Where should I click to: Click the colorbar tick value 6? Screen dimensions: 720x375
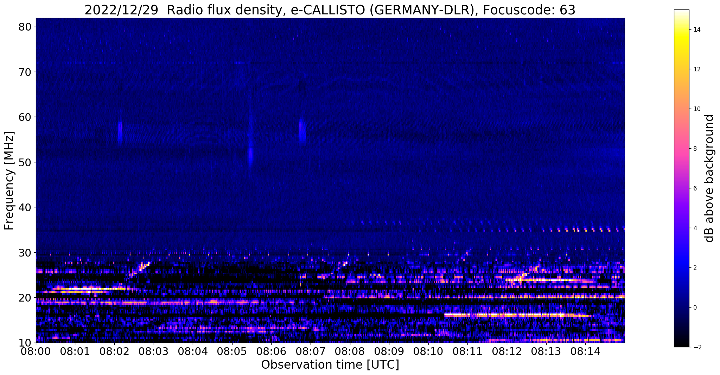coord(695,188)
